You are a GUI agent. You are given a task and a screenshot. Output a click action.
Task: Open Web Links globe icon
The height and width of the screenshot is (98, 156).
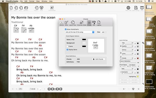coord(128,8)
